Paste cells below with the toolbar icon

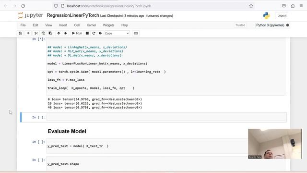coord(50,33)
